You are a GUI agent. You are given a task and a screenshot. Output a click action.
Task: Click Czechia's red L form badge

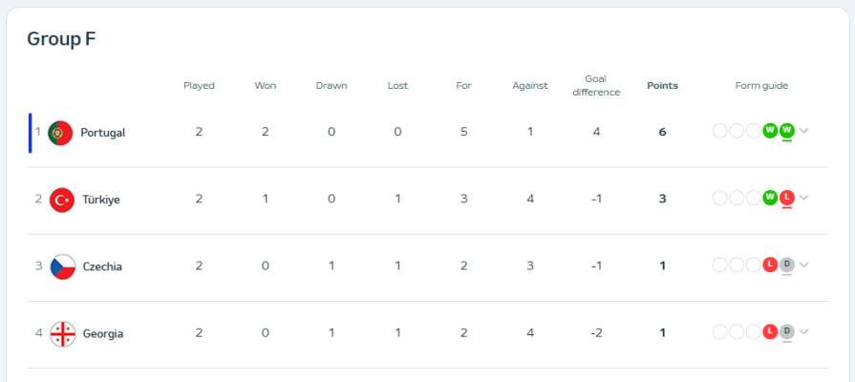[x=770, y=265]
